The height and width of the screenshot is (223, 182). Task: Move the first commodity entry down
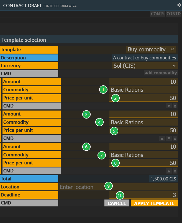pos(169,106)
